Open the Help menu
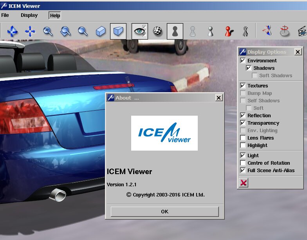 (x=55, y=16)
